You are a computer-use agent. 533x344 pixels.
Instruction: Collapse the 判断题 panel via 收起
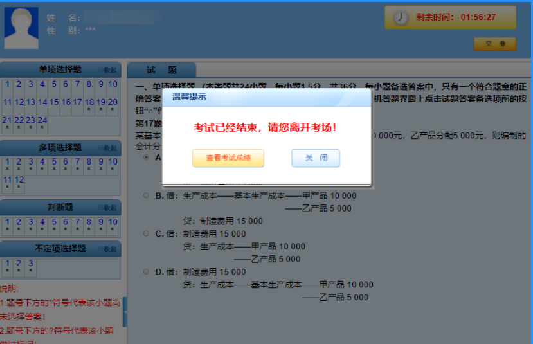(x=107, y=208)
